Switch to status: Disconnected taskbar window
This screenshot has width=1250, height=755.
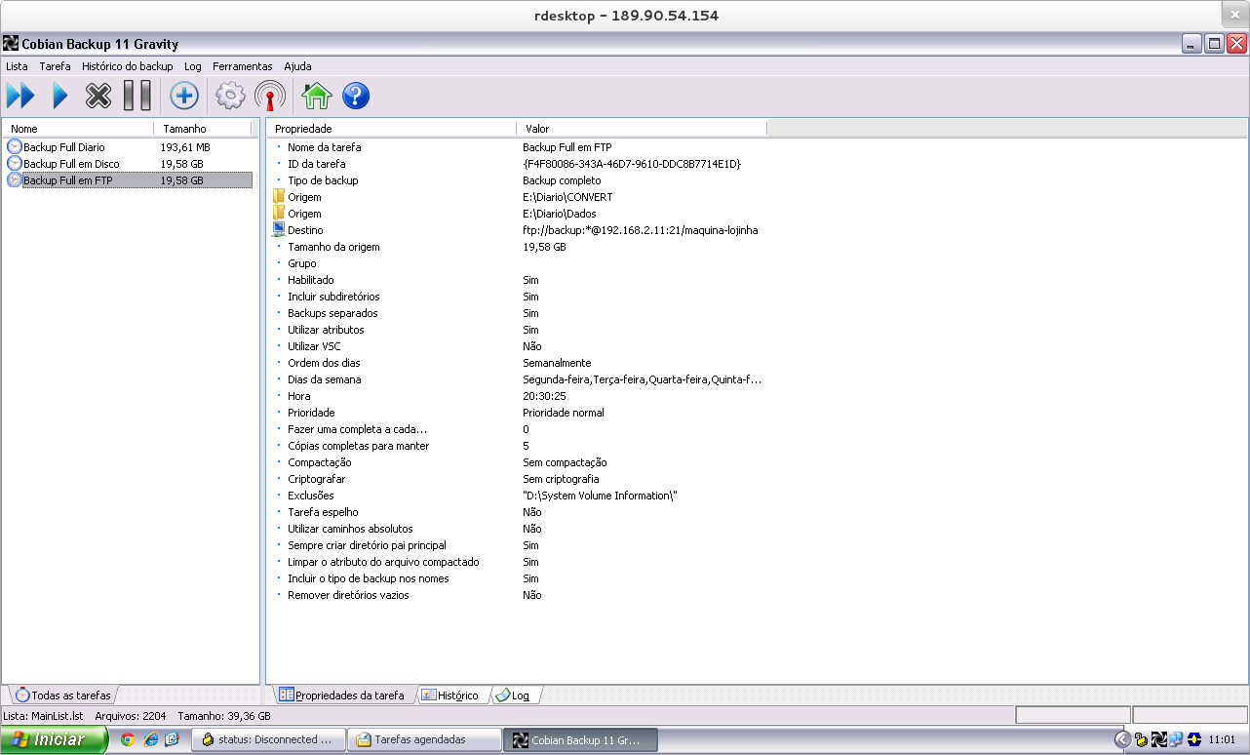268,739
